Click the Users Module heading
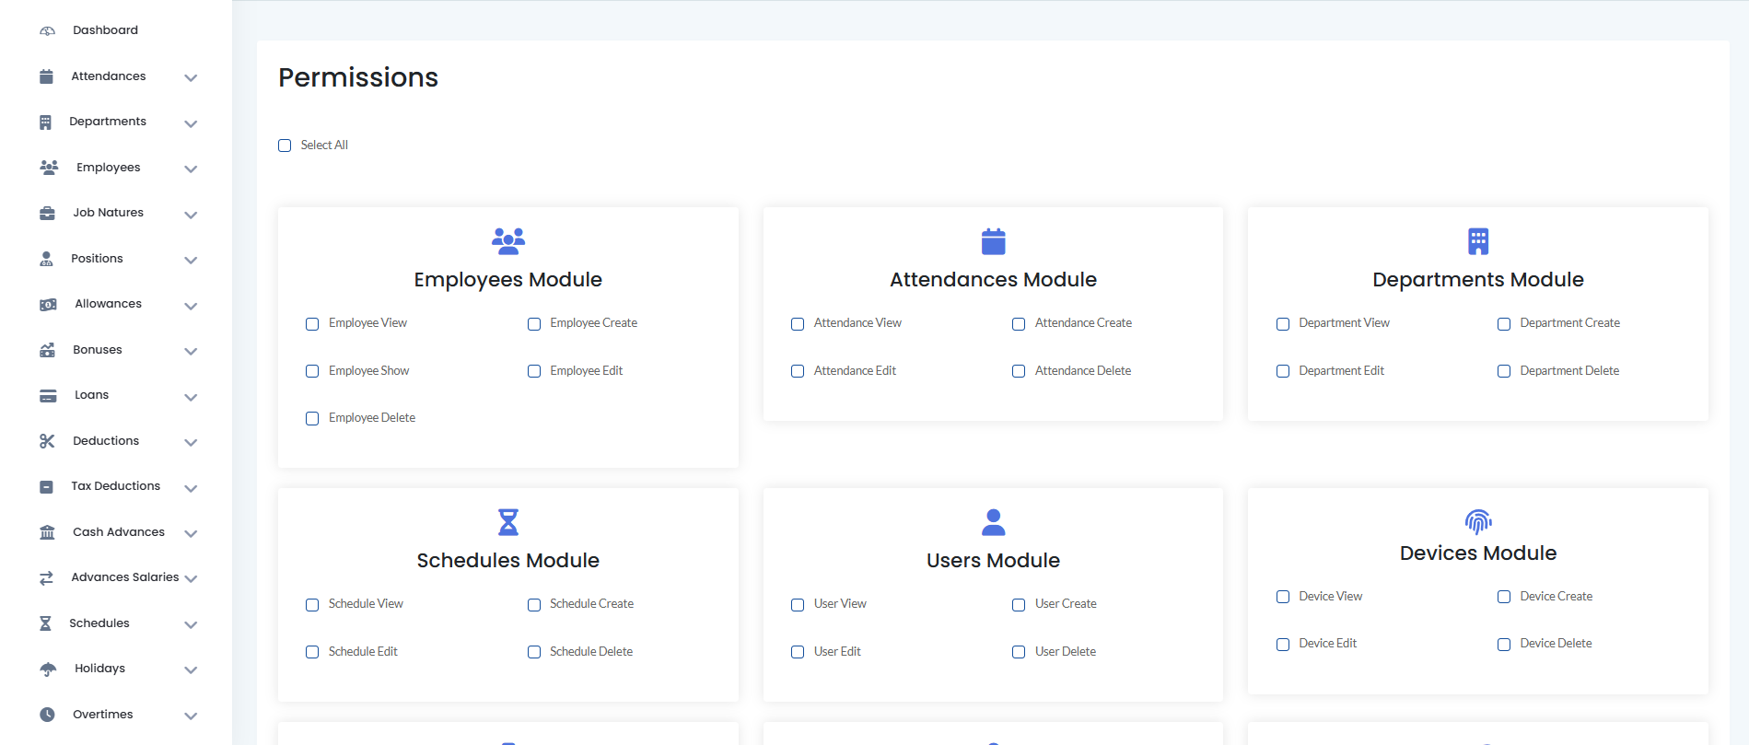 (x=992, y=561)
